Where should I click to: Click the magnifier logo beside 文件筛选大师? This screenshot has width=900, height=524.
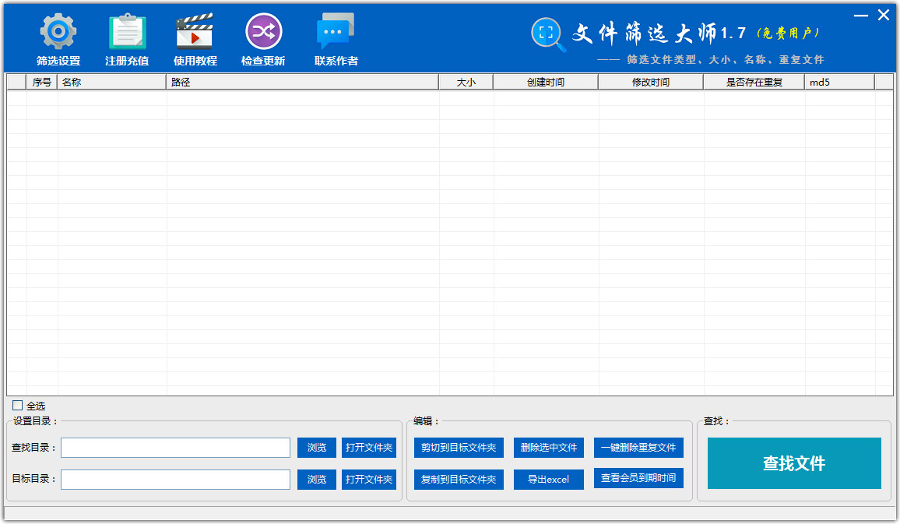coord(548,33)
